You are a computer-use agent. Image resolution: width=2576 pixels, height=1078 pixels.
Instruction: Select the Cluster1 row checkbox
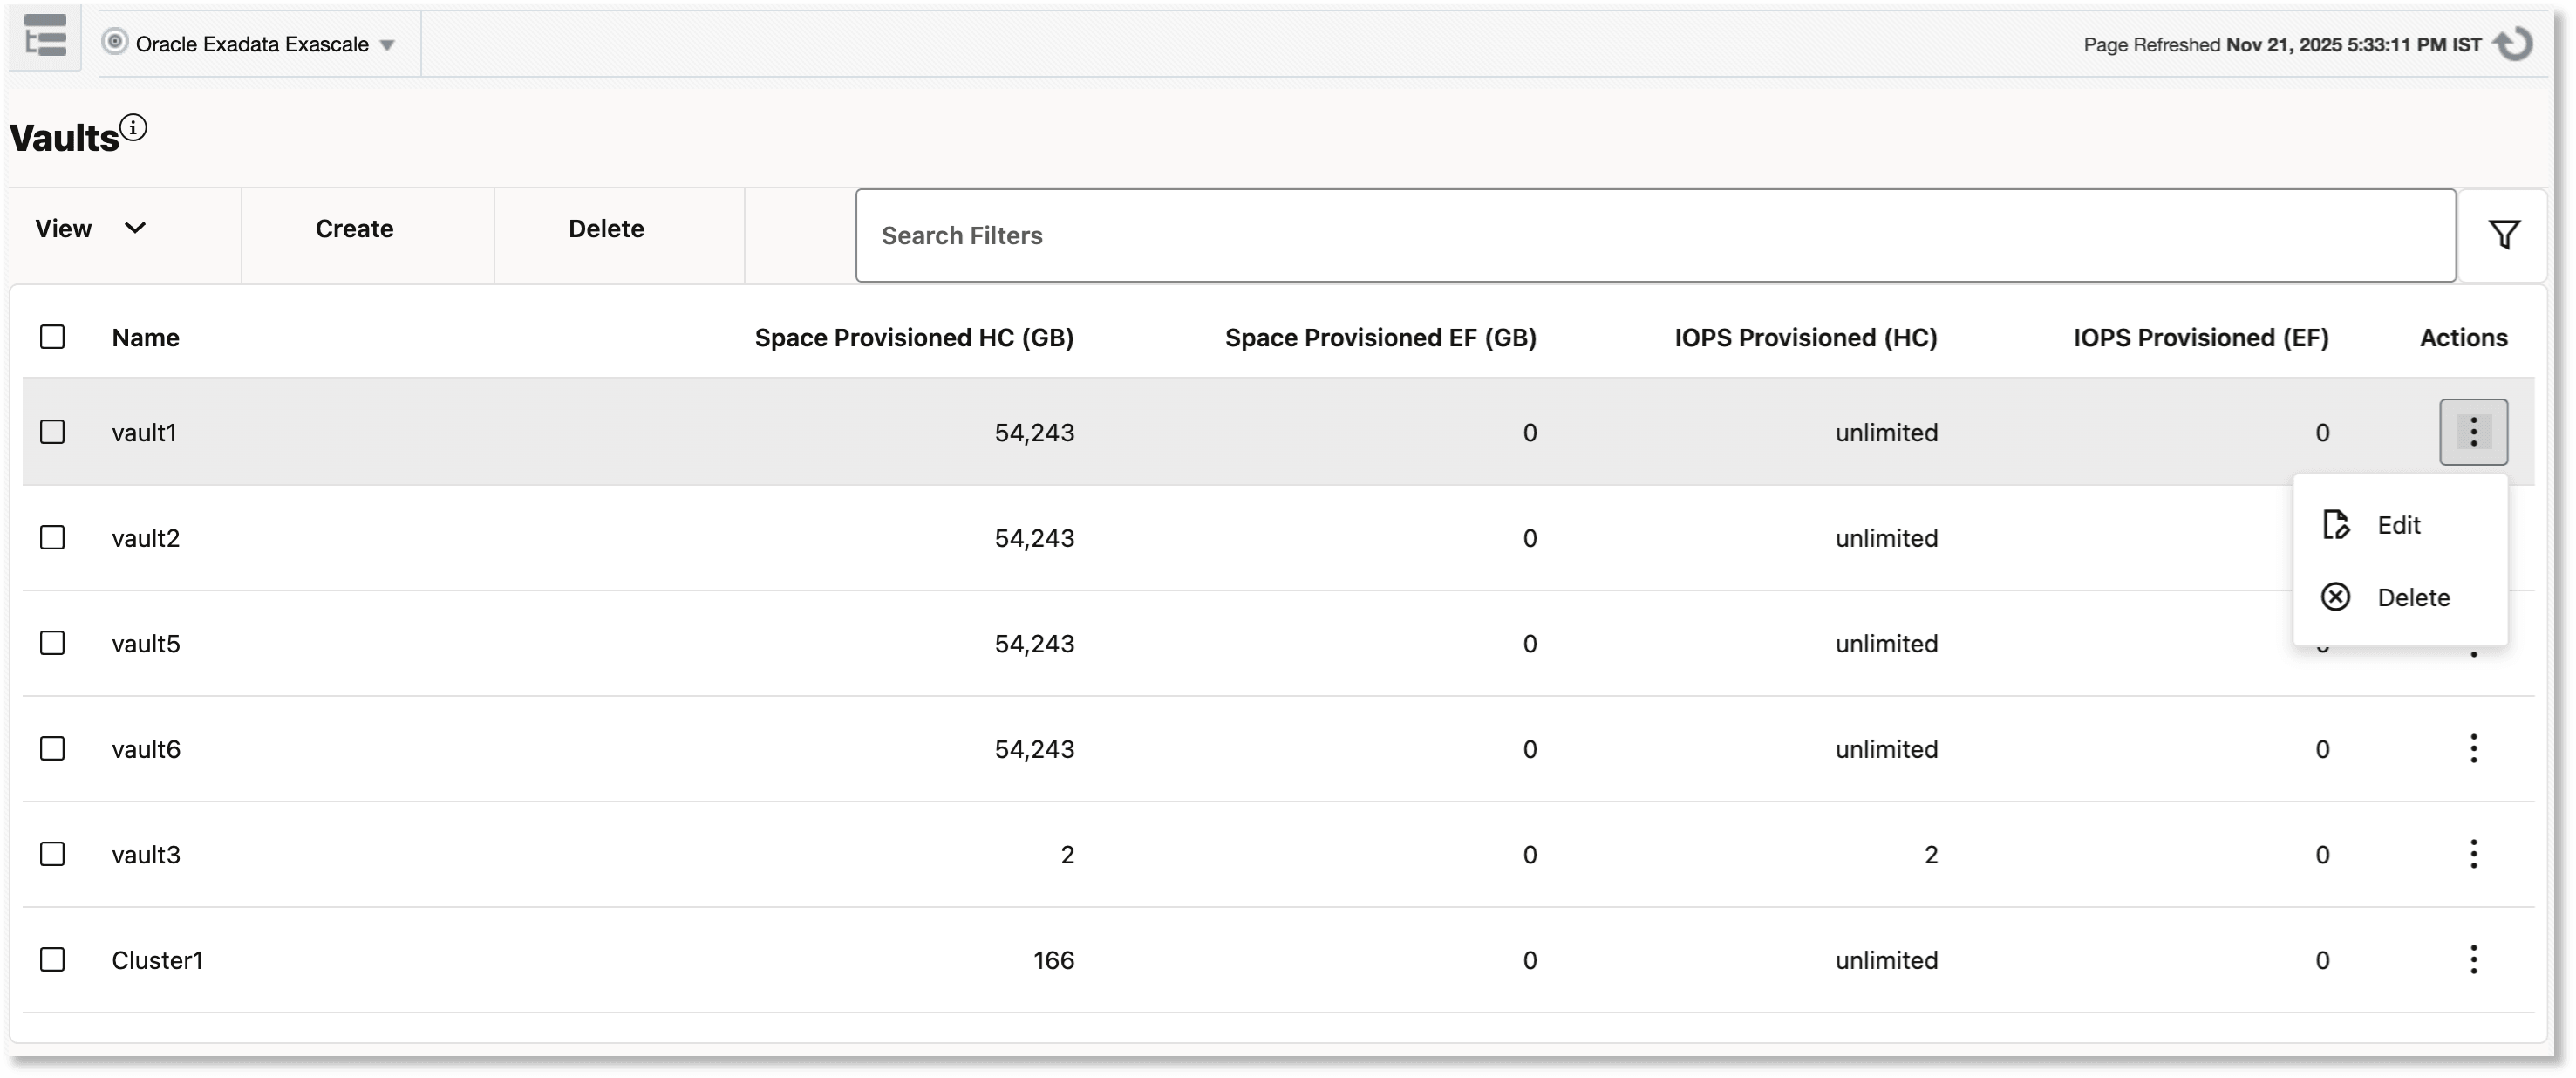tap(52, 960)
